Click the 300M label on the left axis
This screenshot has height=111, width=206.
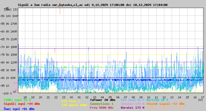click(15, 16)
